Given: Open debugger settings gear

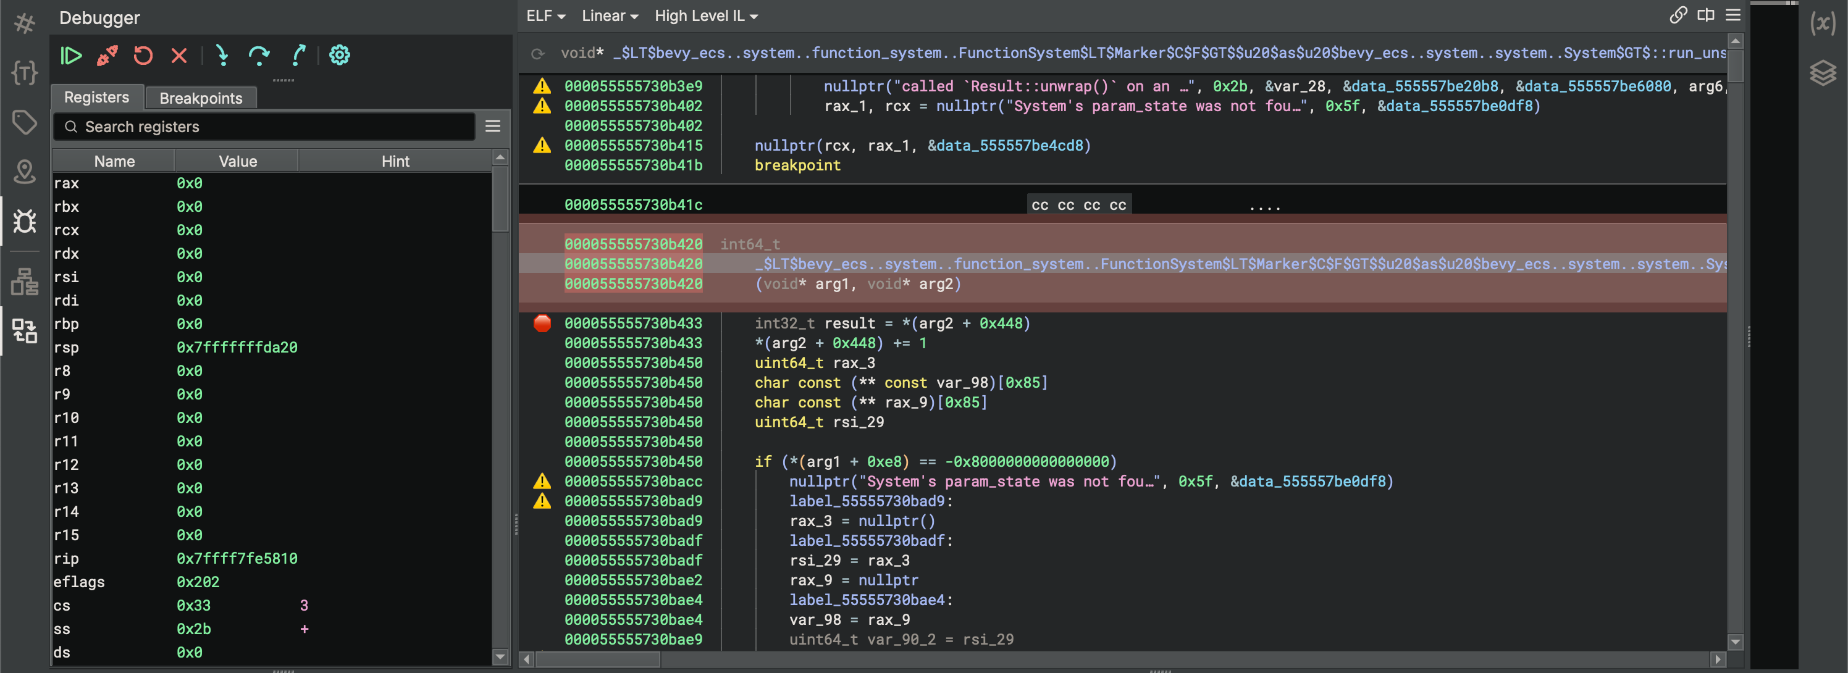Looking at the screenshot, I should coord(339,55).
